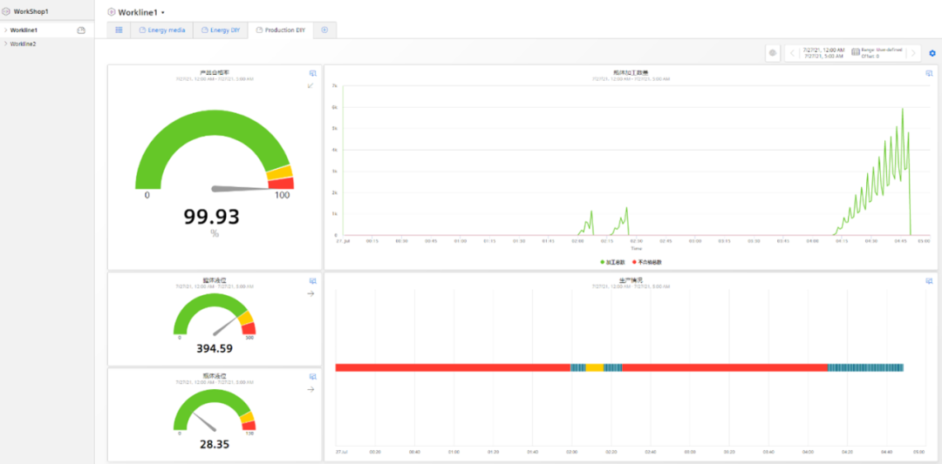Viewport: 942px width, 464px height.
Task: Toggle the round live-mode button left of date range
Action: pos(772,53)
